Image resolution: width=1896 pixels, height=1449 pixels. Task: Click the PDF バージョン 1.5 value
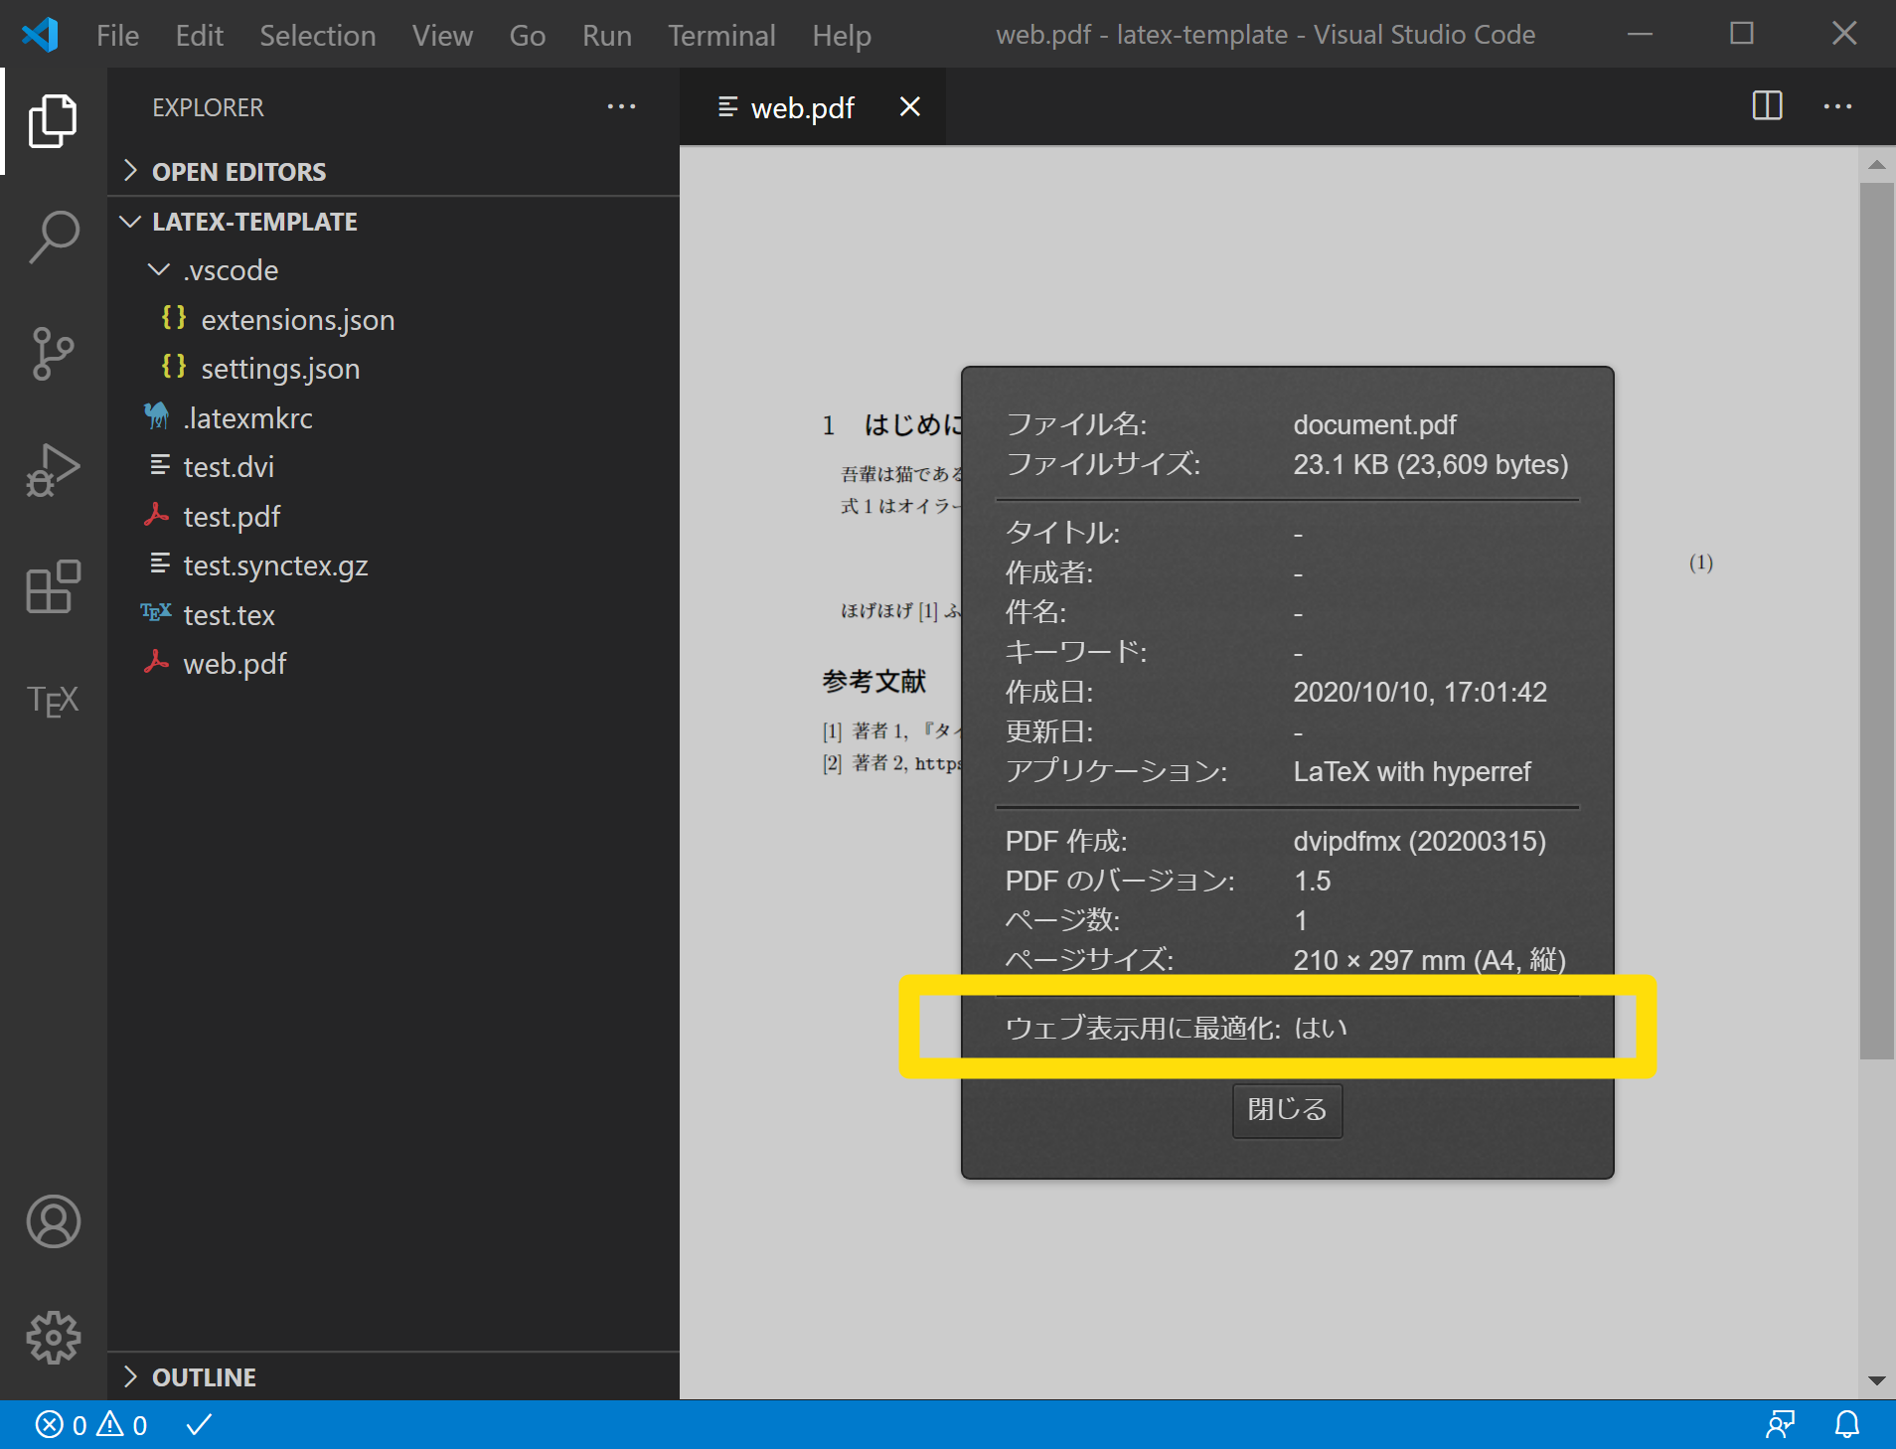click(x=1312, y=882)
